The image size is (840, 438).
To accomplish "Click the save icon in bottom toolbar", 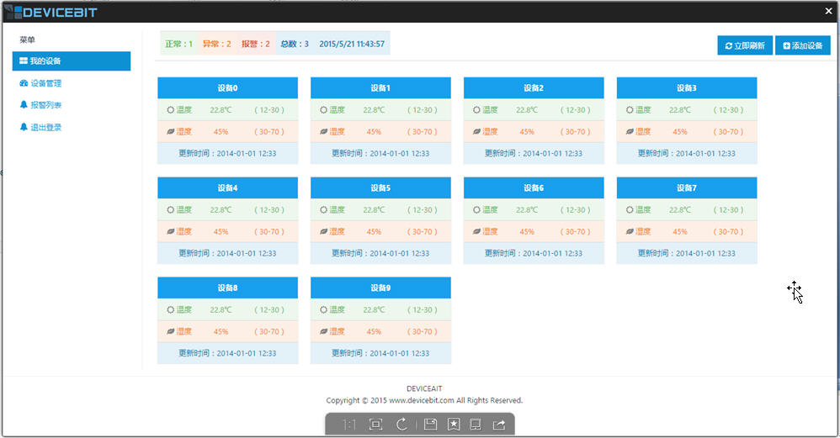I will (430, 425).
